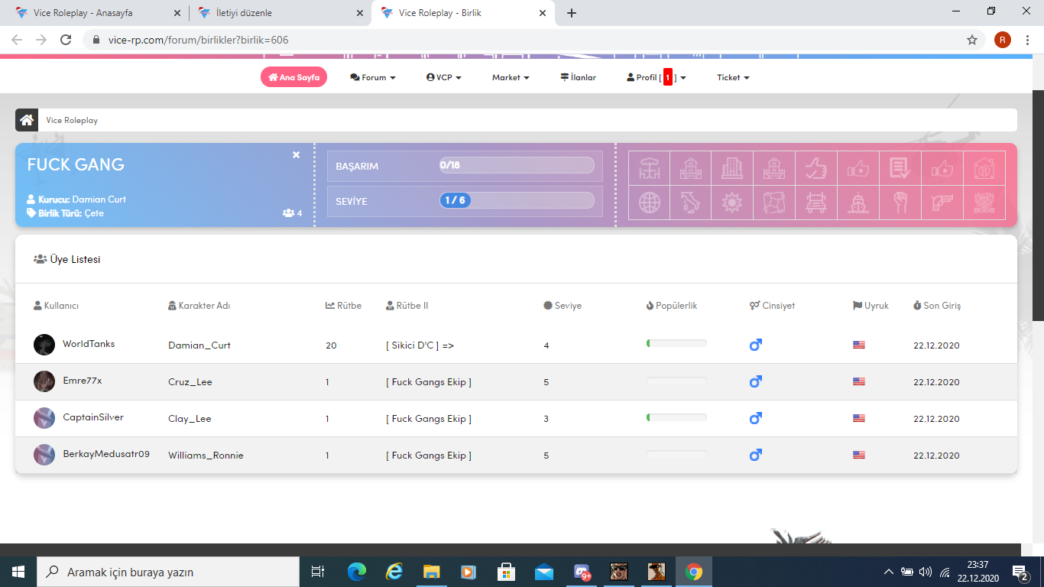Screen dimensions: 1044x587
Task: Select the revolver achievement badge
Action: [942, 203]
